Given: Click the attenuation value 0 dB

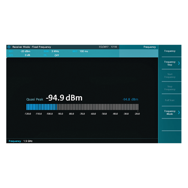Looking at the screenshot, I should click(27, 55).
